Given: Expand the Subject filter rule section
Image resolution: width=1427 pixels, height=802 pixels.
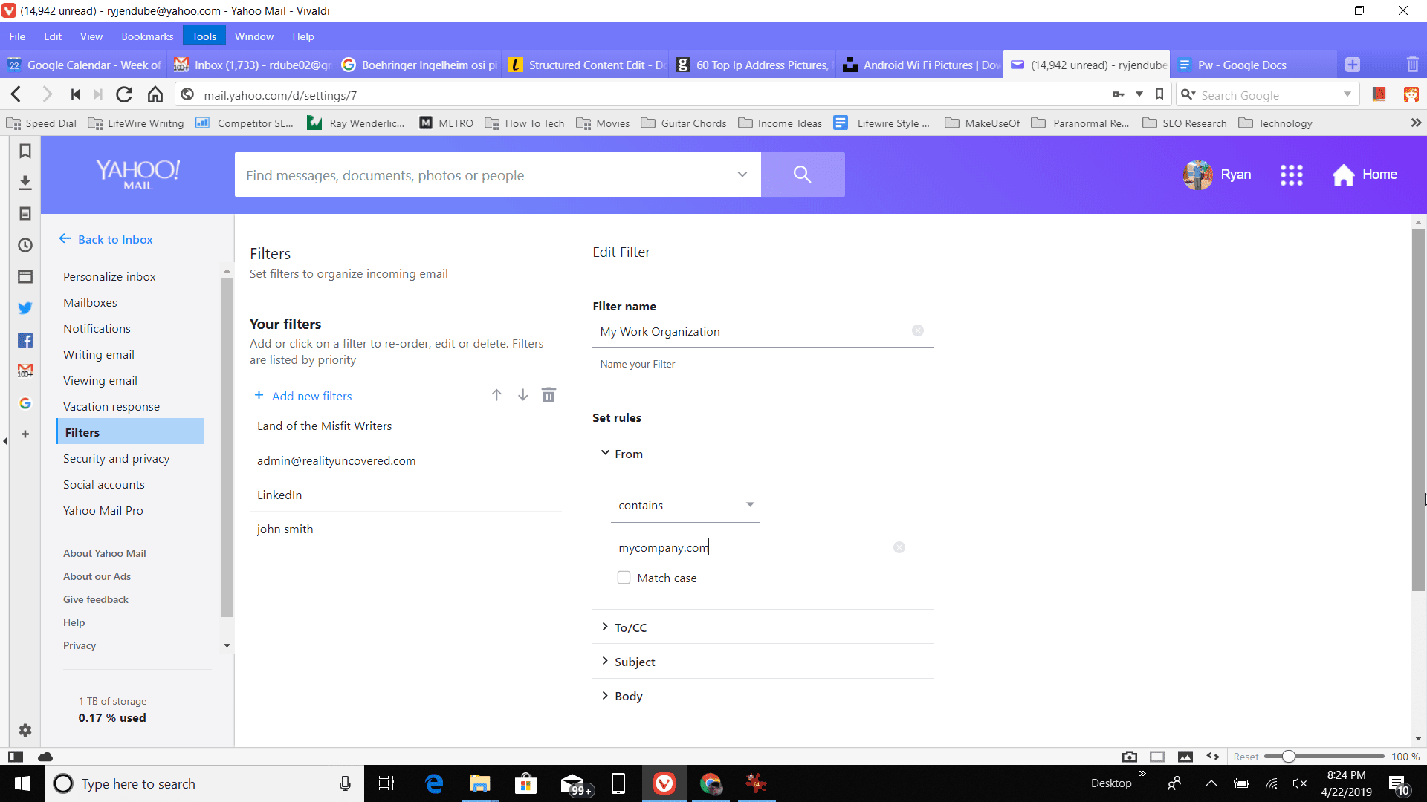Looking at the screenshot, I should 635,661.
